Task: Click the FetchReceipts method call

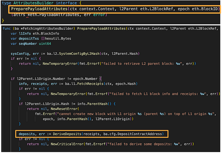Action: (90, 84)
